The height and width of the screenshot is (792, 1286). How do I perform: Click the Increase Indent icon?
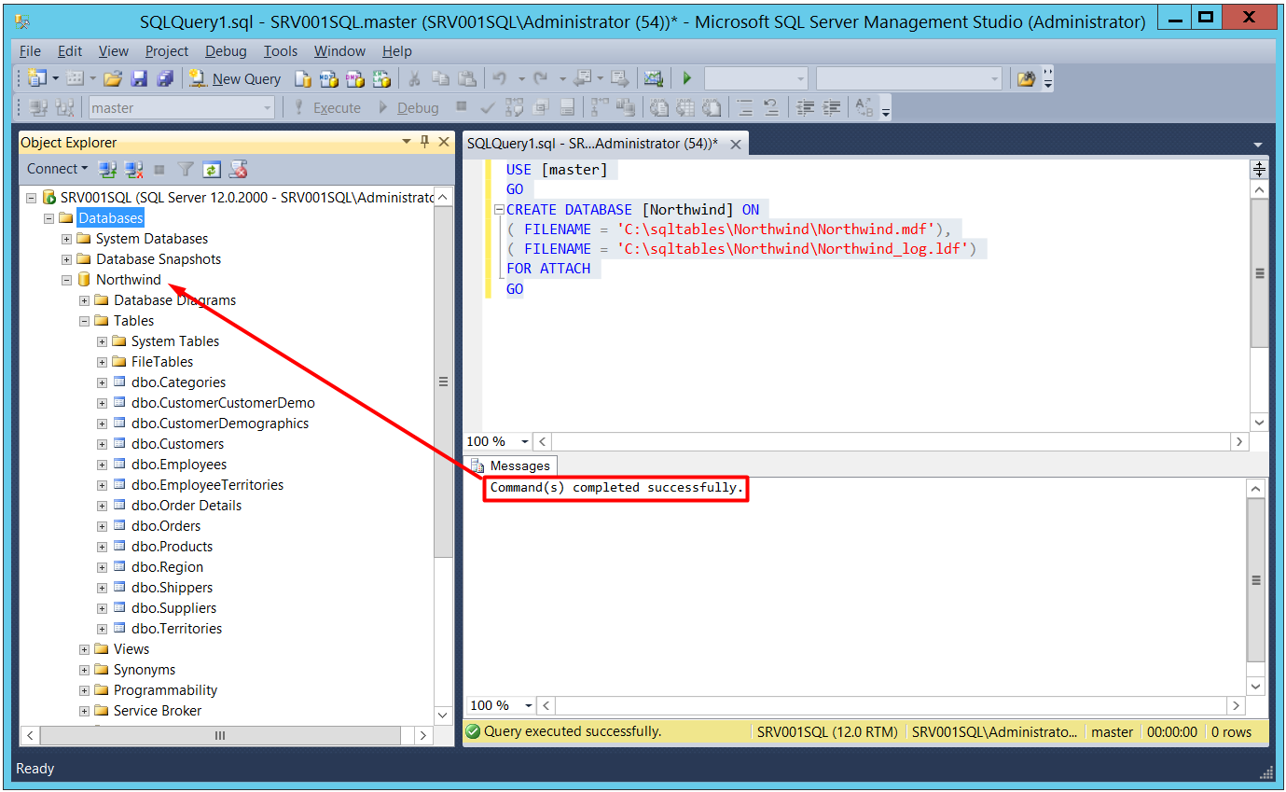831,108
